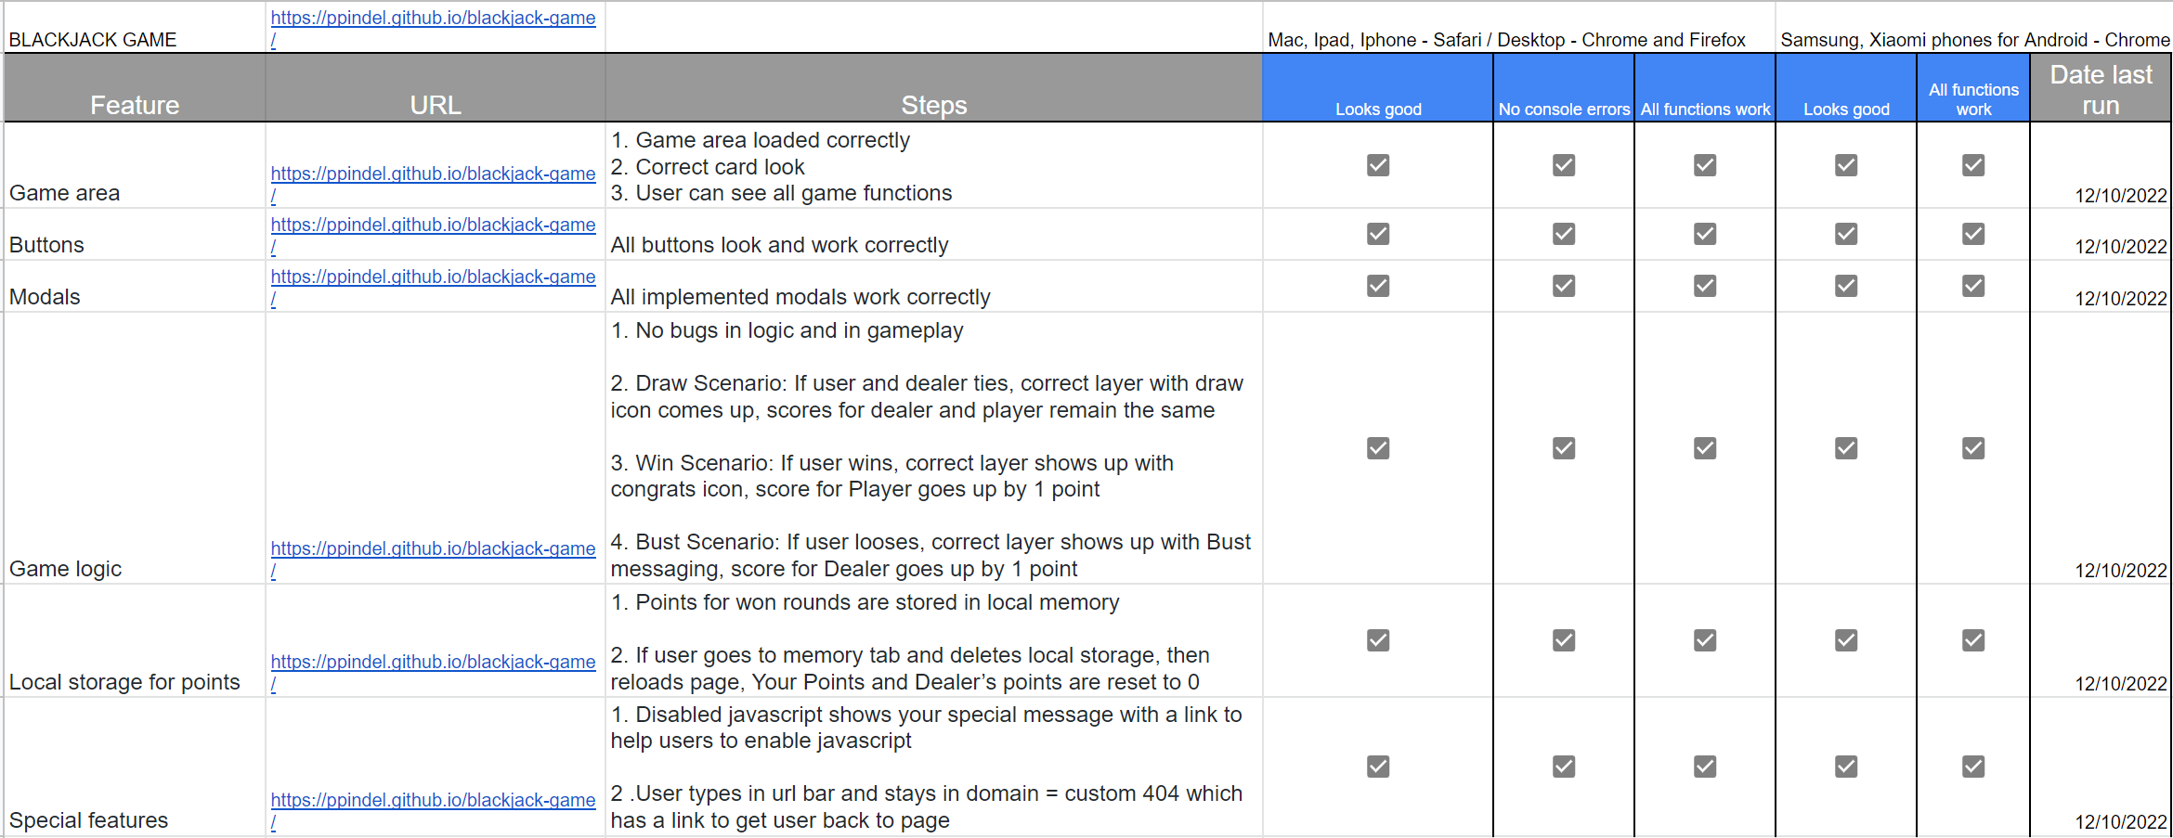Viewport: 2173px width, 838px height.
Task: Toggle Special features No console errors checkbox
Action: click(x=1564, y=767)
